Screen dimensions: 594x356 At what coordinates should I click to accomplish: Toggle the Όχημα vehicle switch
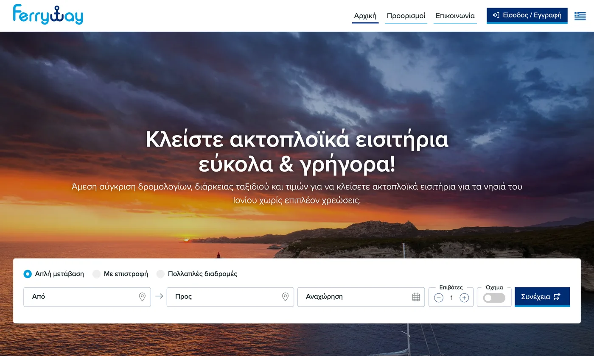click(494, 298)
